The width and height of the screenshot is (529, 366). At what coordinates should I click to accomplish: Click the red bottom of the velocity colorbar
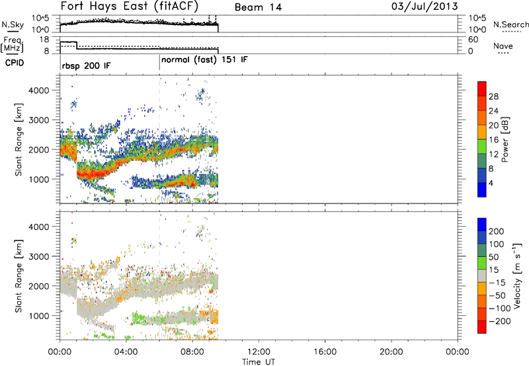(x=482, y=327)
